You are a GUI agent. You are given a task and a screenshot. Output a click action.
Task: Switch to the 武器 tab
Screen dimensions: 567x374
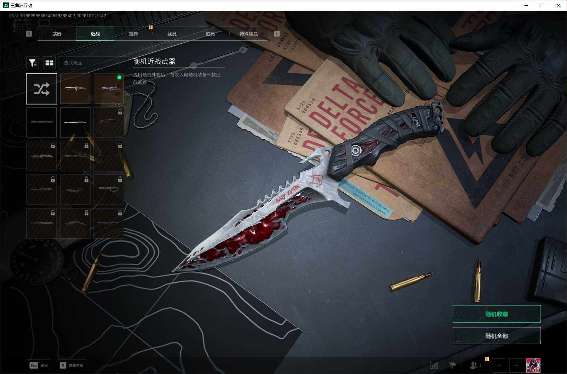(57, 34)
